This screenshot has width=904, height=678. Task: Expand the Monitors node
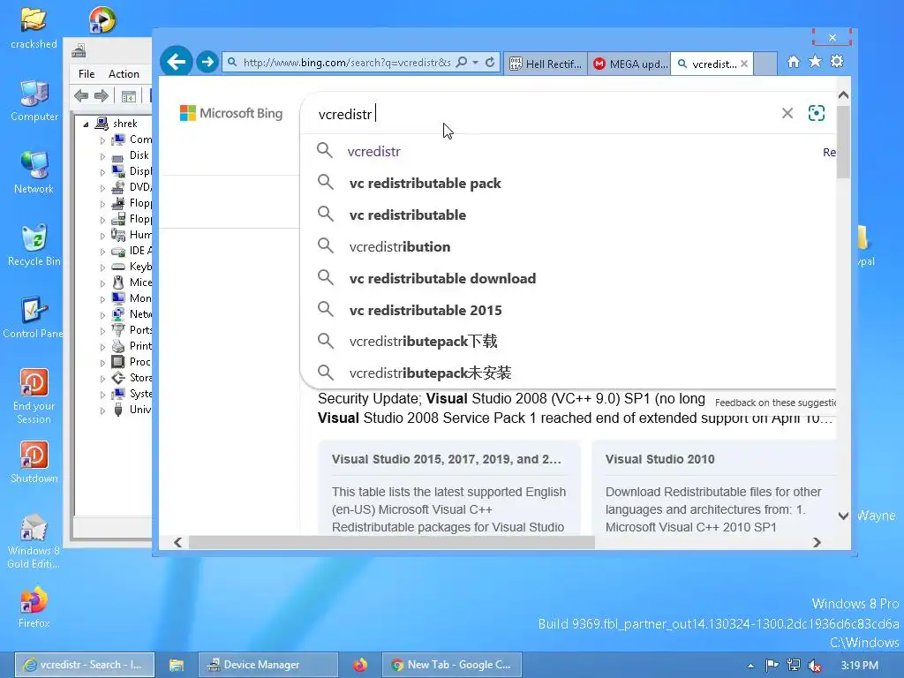pyautogui.click(x=102, y=299)
